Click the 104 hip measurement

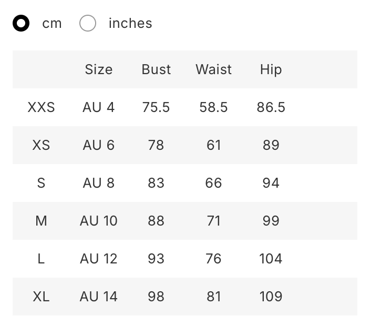click(x=271, y=259)
